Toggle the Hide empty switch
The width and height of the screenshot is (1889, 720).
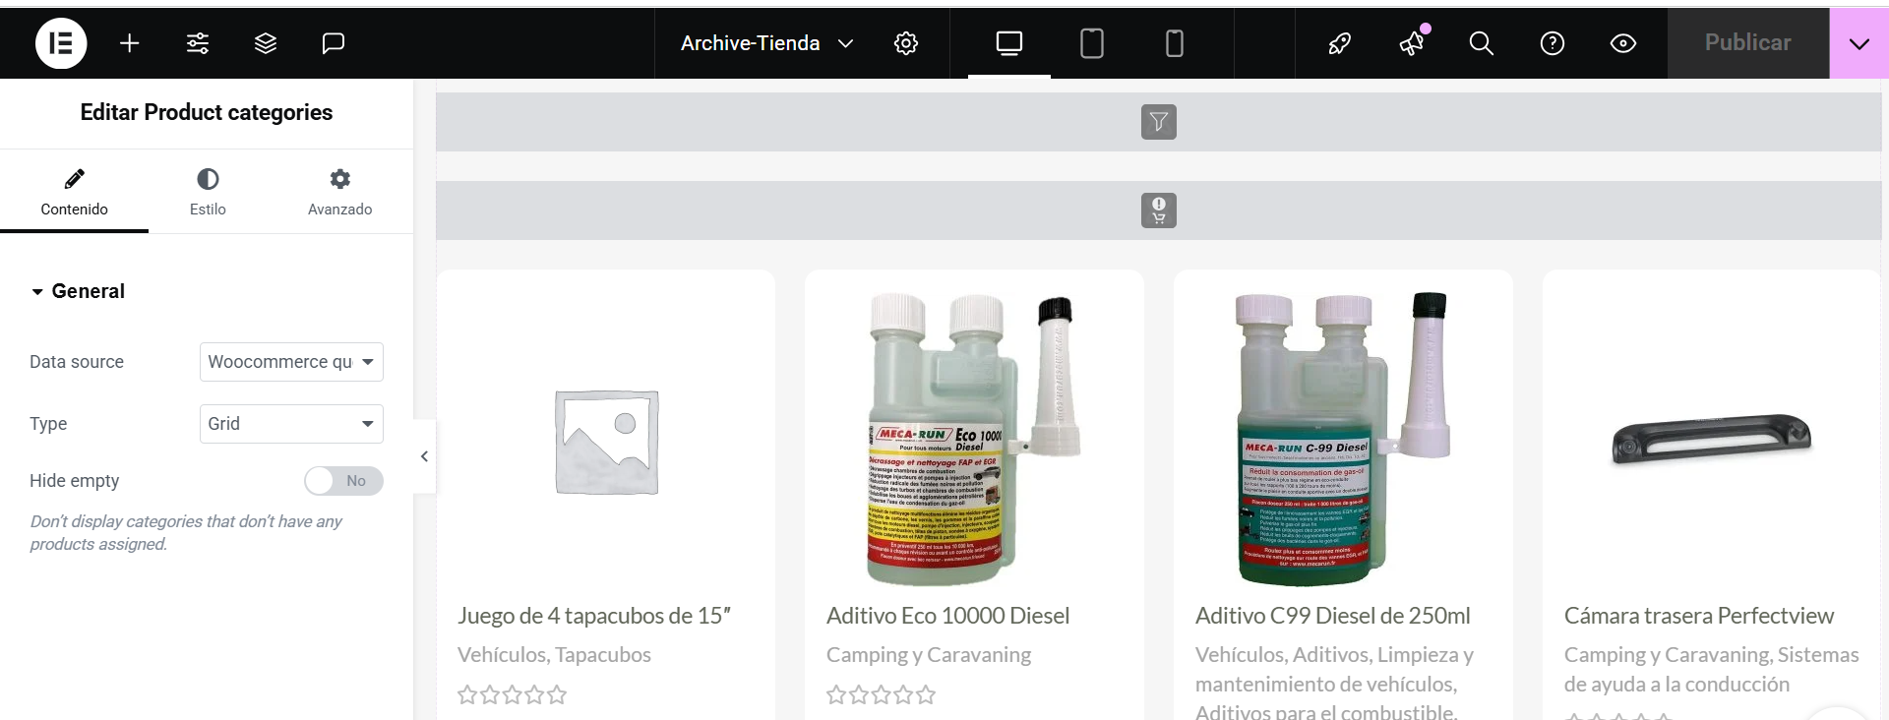(343, 481)
